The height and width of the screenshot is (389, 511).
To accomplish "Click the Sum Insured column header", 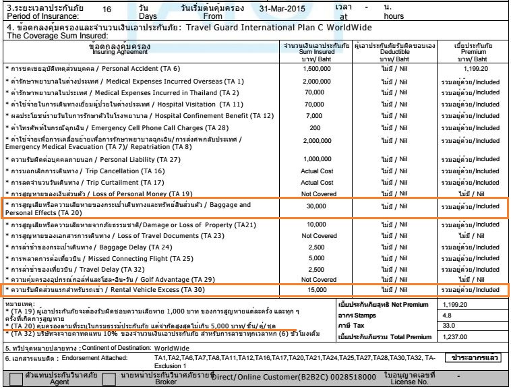I will [316, 52].
